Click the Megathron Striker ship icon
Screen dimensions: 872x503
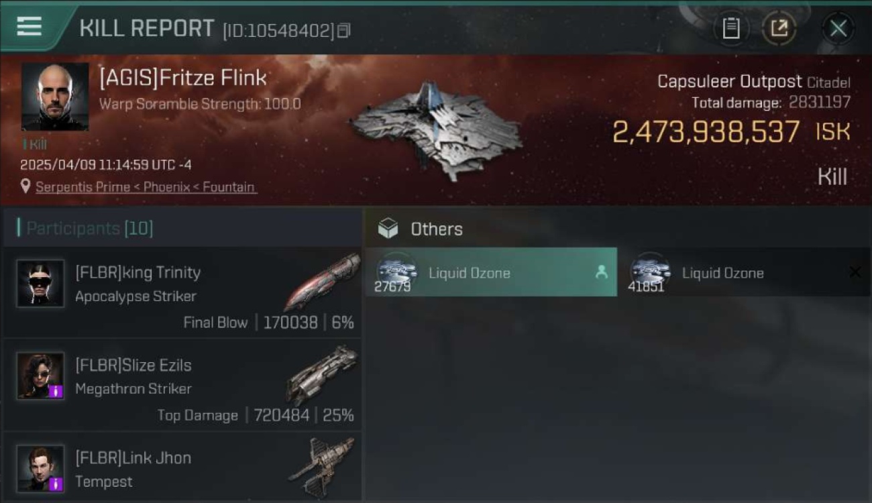(323, 374)
